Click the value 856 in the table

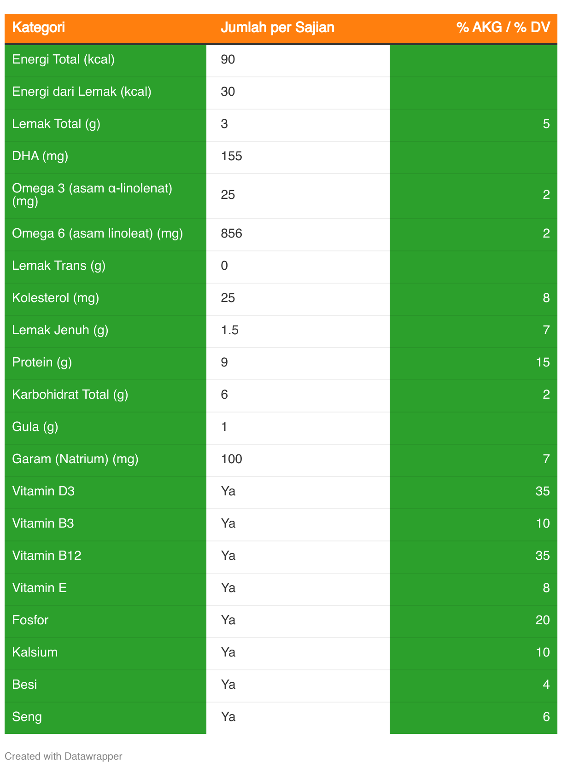pyautogui.click(x=231, y=233)
